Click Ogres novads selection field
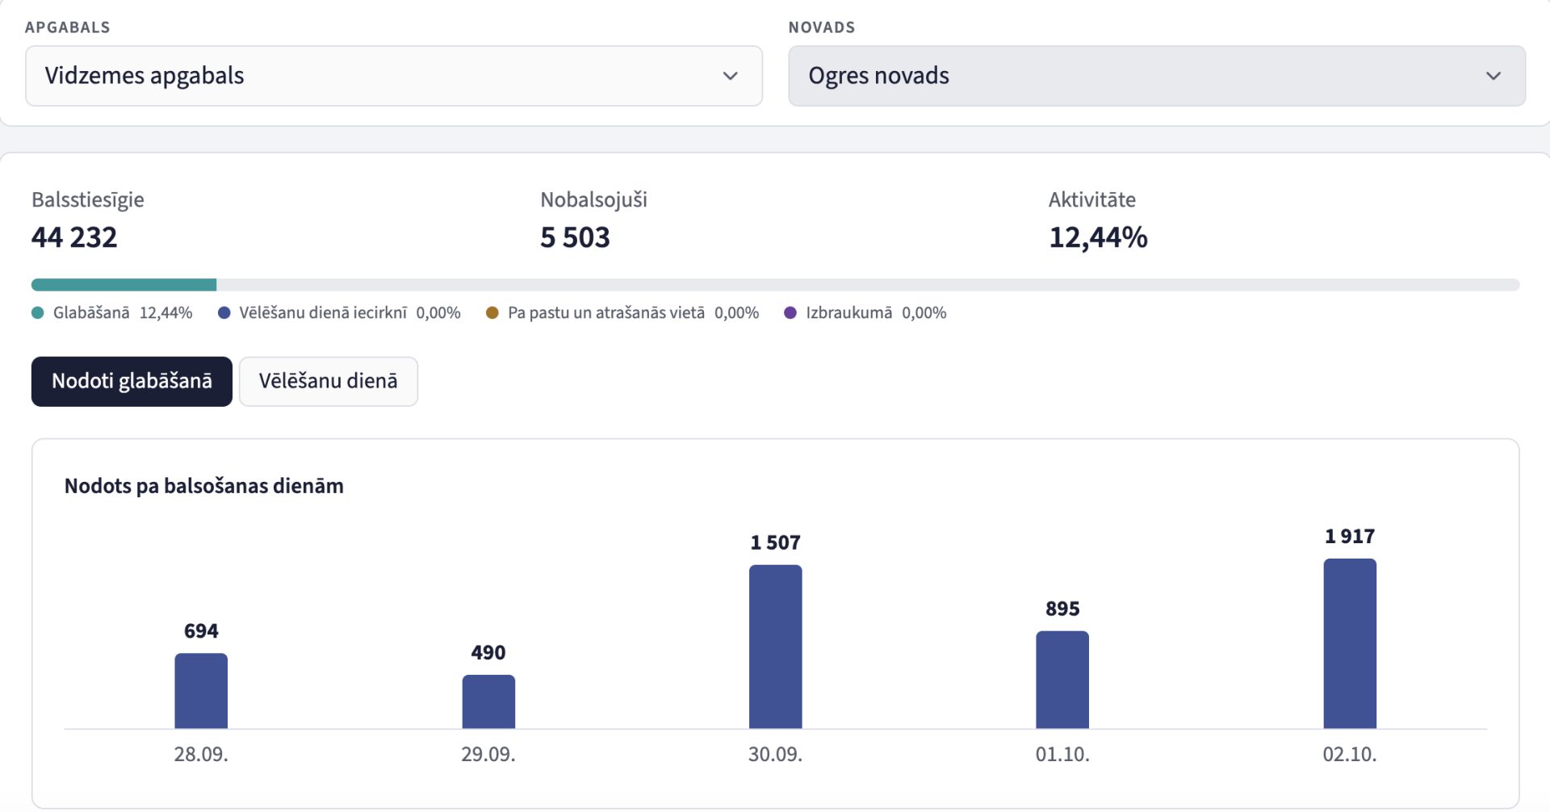 click(1157, 76)
